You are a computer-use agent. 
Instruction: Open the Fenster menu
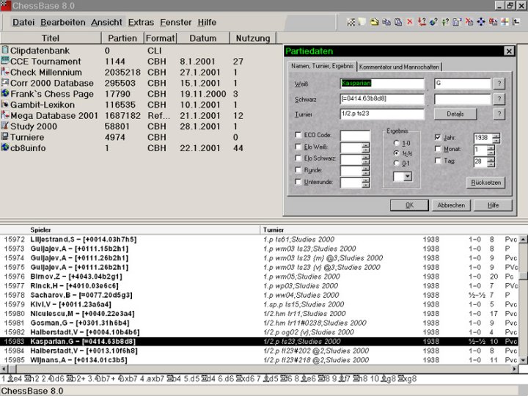[176, 22]
